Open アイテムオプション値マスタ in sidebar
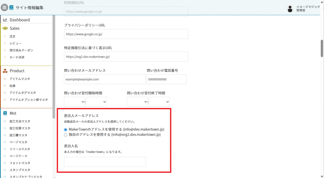Screen dimensions: 324x178 coord(28,100)
